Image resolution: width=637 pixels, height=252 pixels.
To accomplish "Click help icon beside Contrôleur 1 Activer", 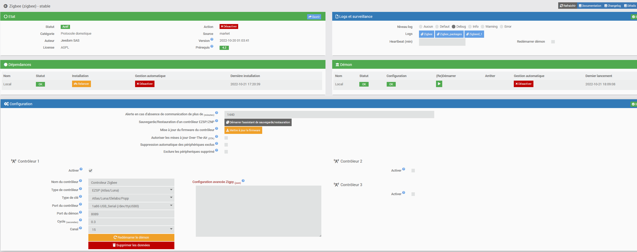I will (81, 169).
